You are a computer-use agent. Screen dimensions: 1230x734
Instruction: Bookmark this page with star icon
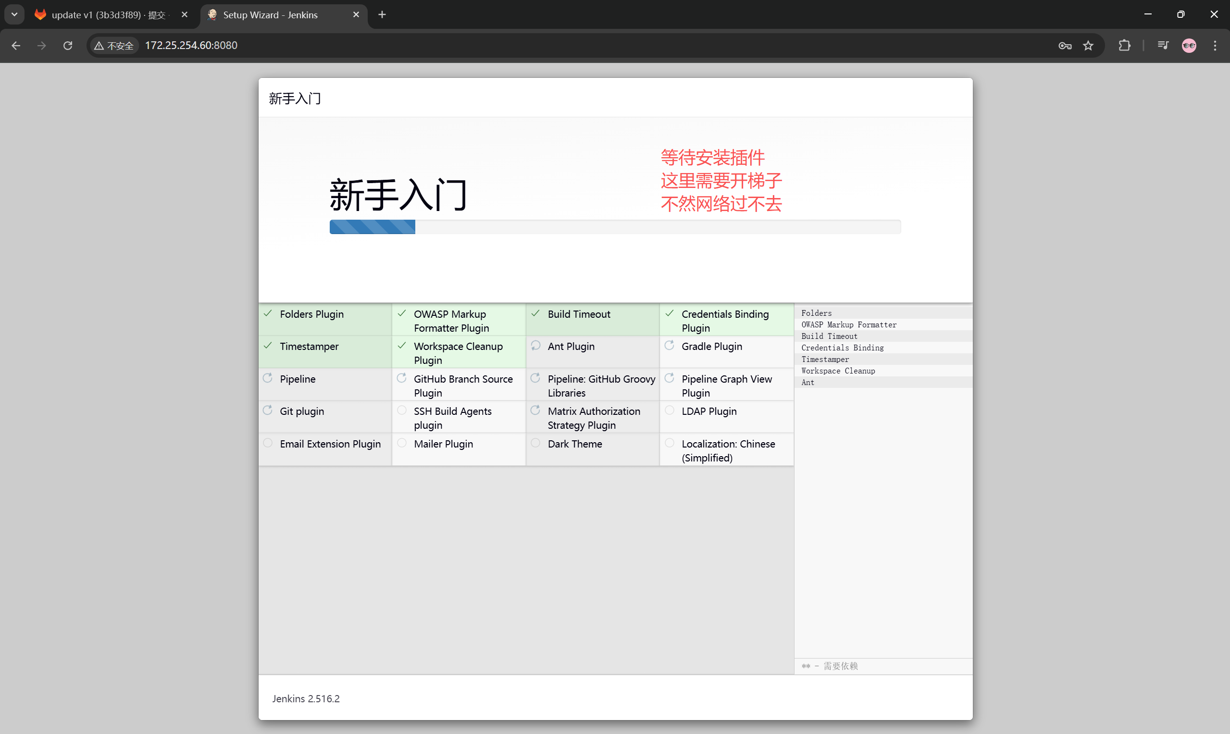(x=1088, y=46)
